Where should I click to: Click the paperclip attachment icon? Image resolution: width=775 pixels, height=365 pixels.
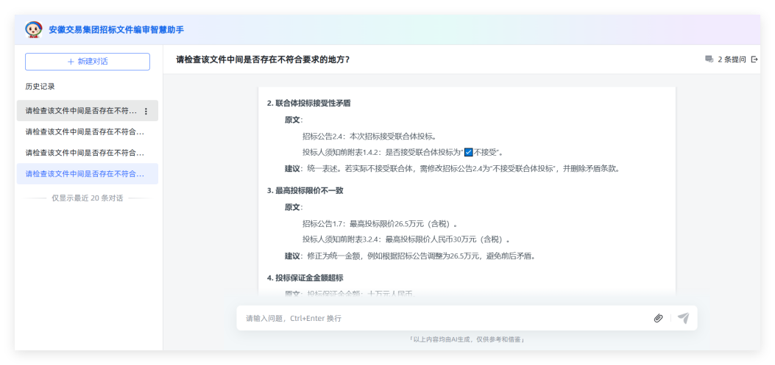[x=658, y=318]
